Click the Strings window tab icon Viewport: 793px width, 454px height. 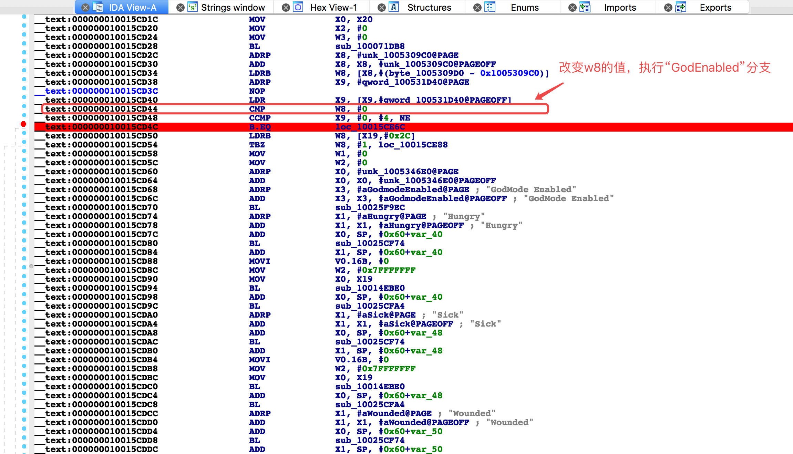[x=193, y=7]
